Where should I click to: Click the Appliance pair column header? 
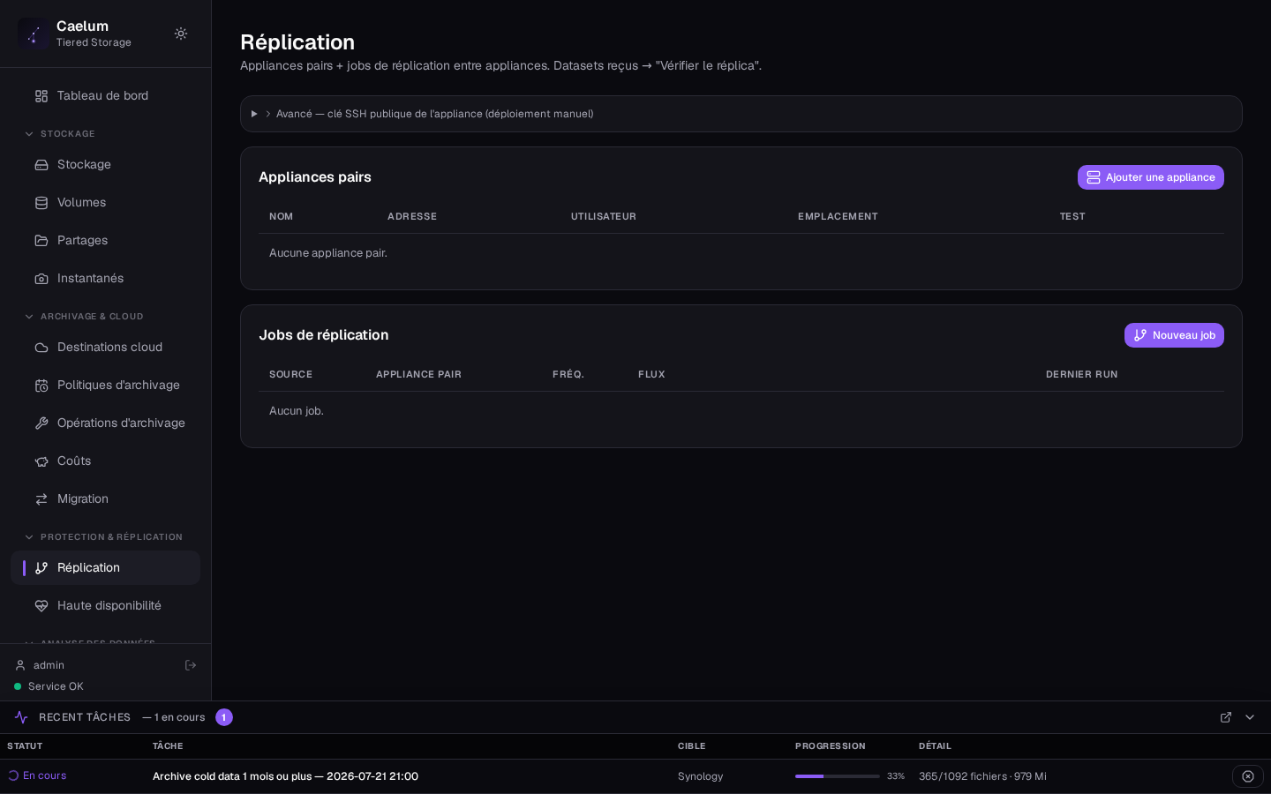[418, 374]
